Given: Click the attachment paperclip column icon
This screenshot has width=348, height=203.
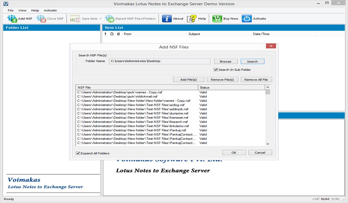Looking at the screenshot, I should click(x=119, y=34).
